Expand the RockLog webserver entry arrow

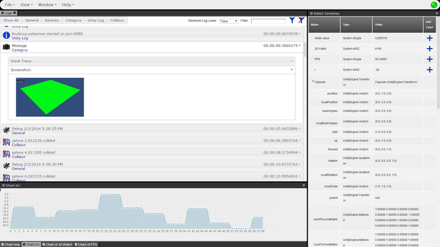[300, 34]
